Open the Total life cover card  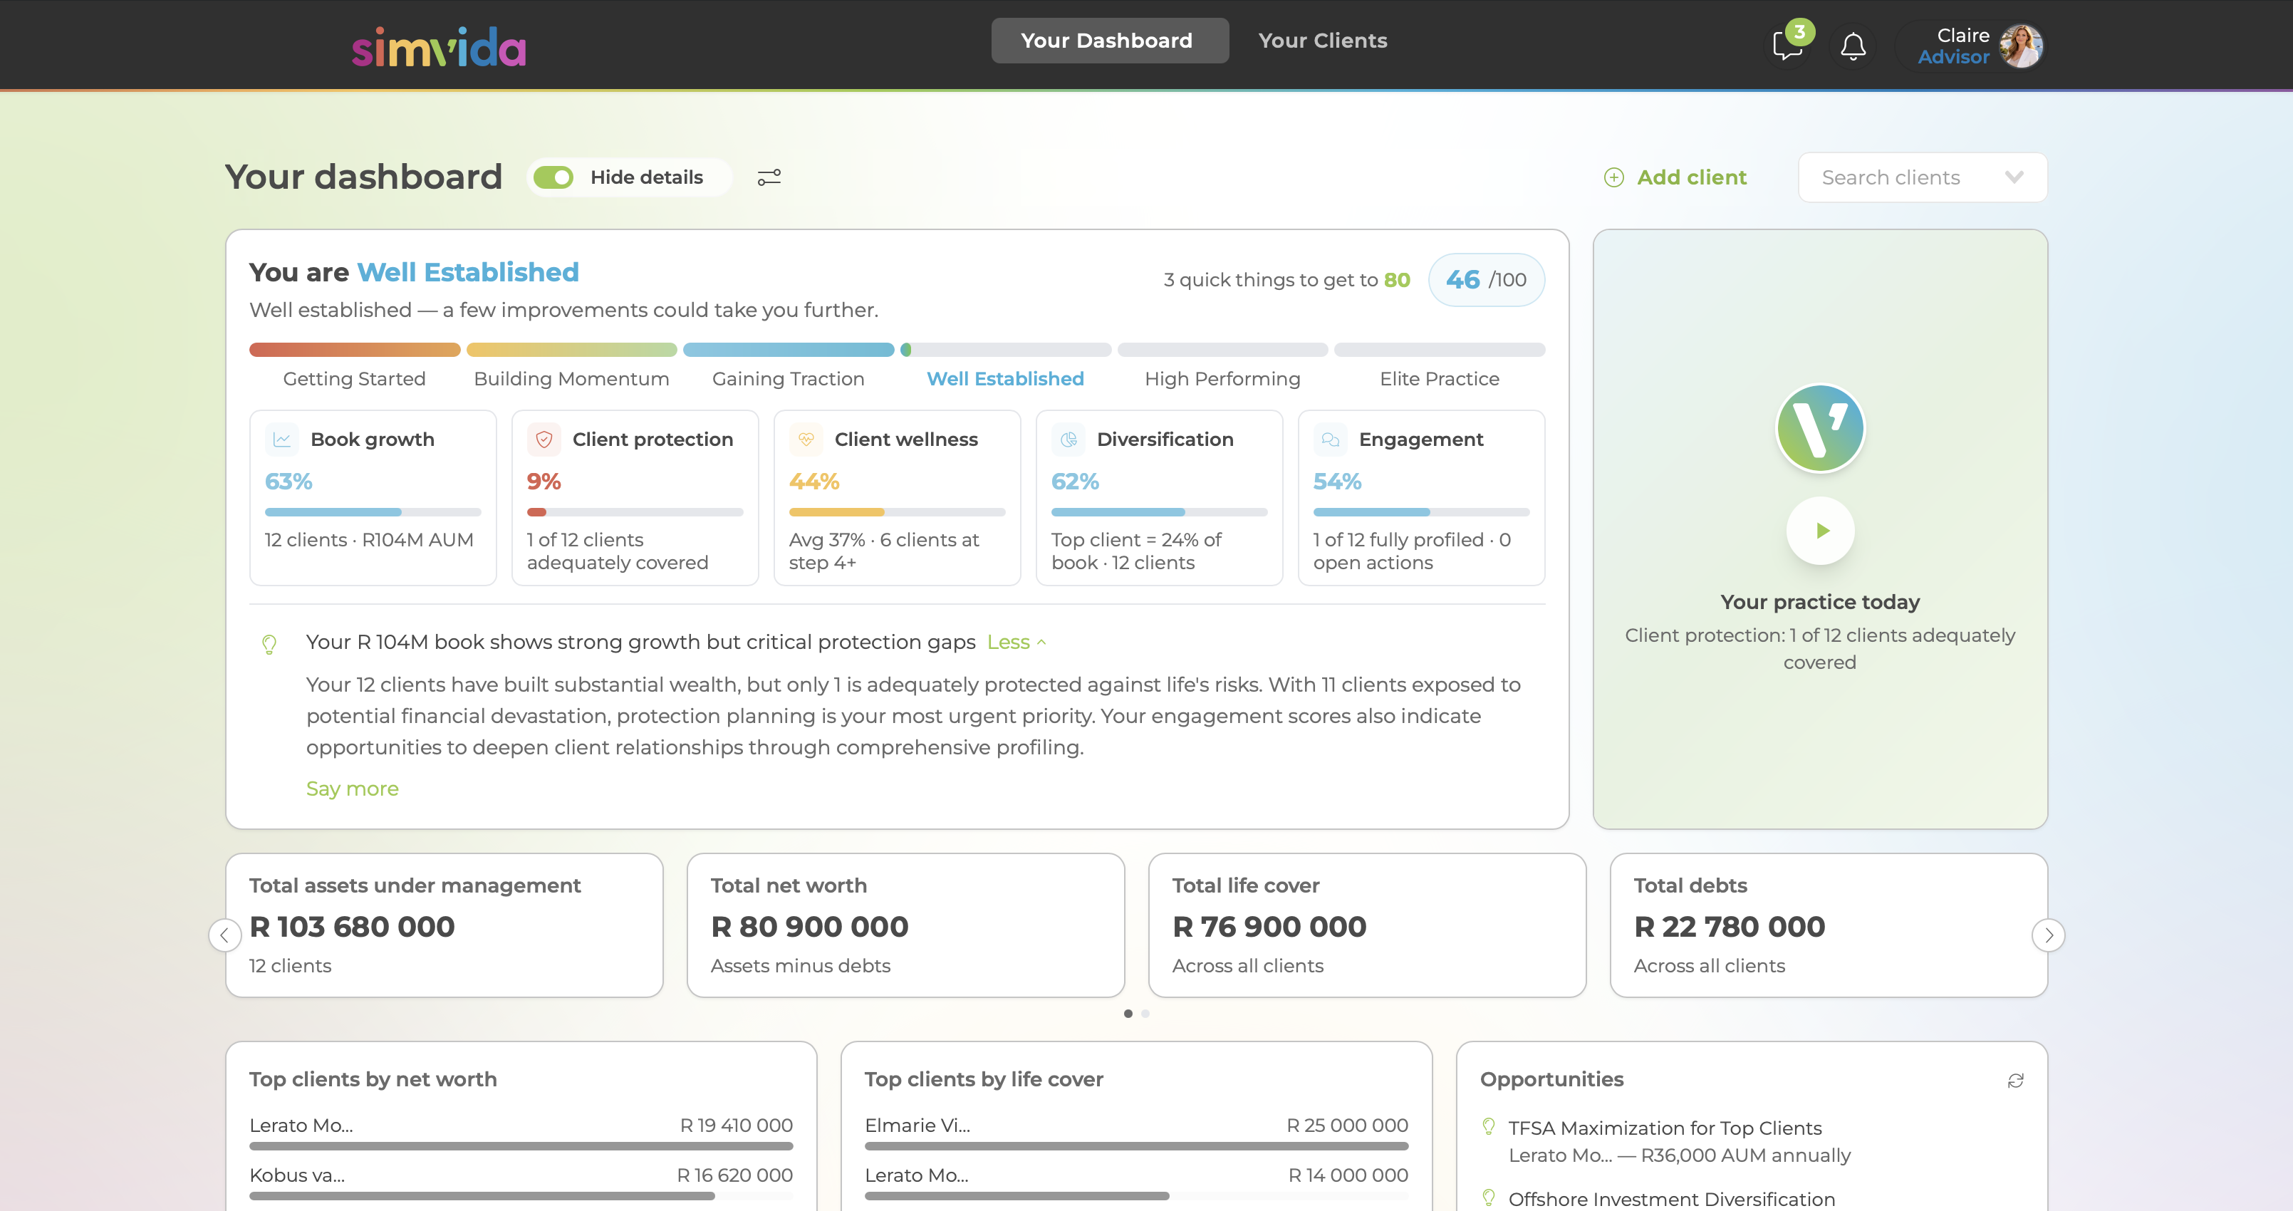[x=1367, y=925]
